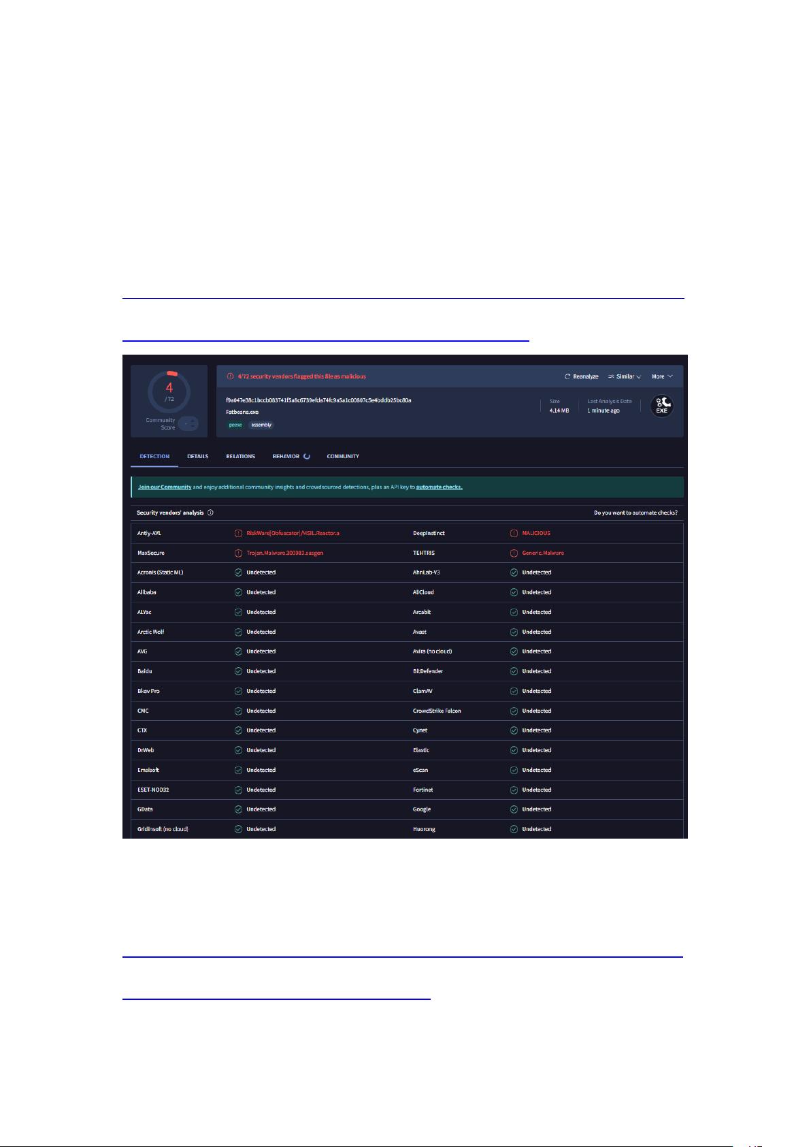Image resolution: width=811 pixels, height=1147 pixels.
Task: Follow the Join our Community link
Action: [165, 487]
